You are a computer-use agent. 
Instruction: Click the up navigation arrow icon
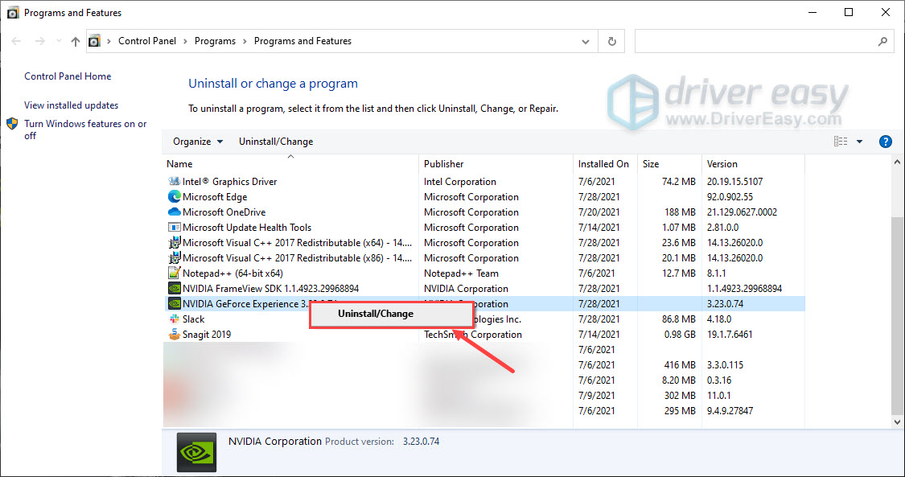pyautogui.click(x=75, y=41)
